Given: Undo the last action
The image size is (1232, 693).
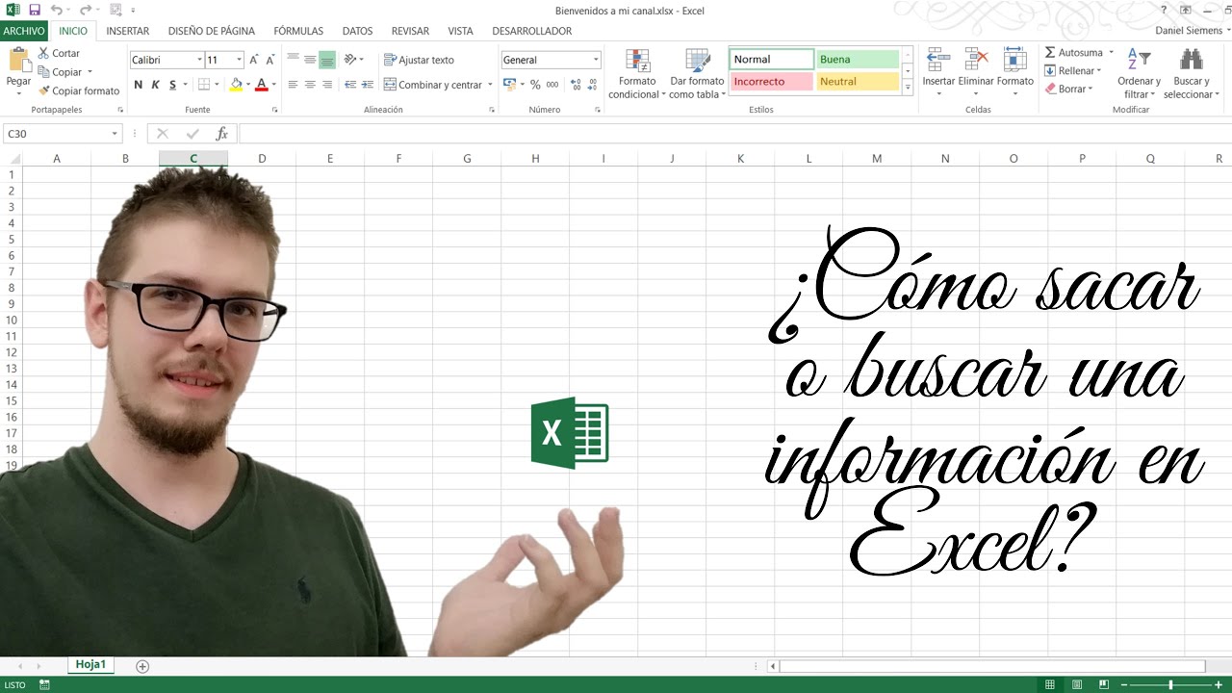Looking at the screenshot, I should click(57, 11).
